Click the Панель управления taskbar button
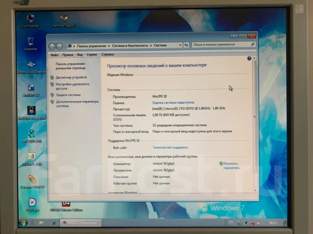The image size is (313, 234). 81,223
